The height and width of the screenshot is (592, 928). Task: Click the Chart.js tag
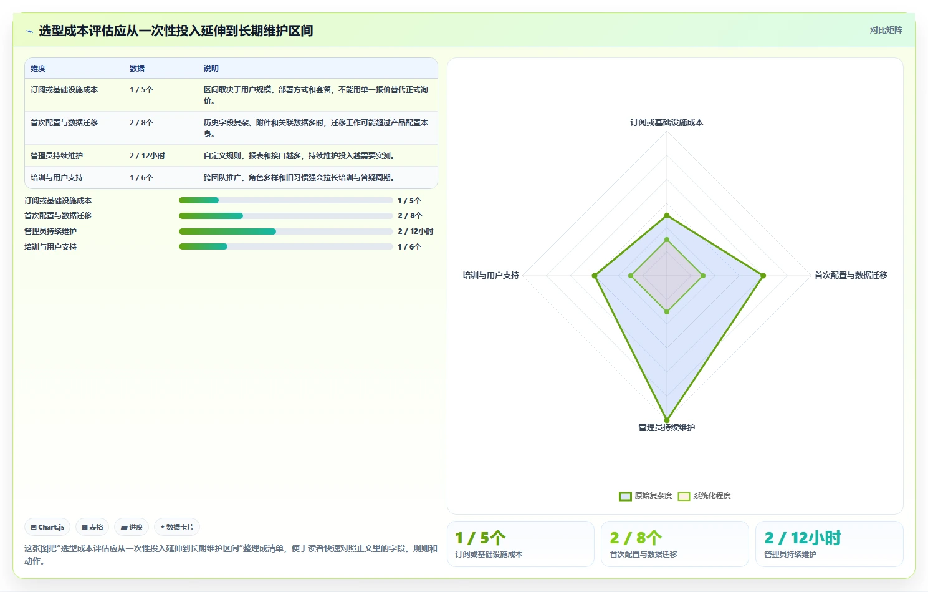click(x=47, y=527)
